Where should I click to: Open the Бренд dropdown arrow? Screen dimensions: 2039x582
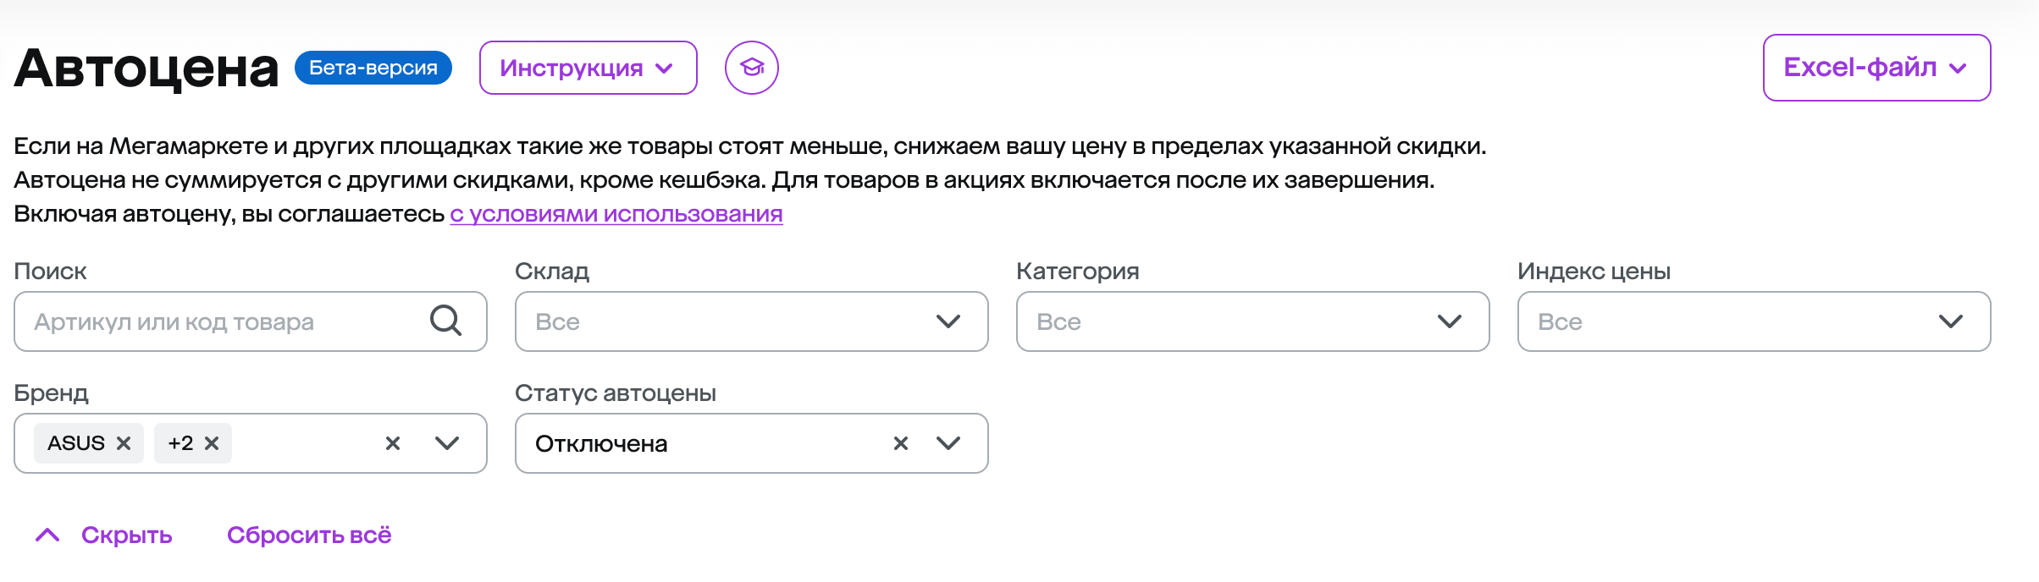pos(447,443)
